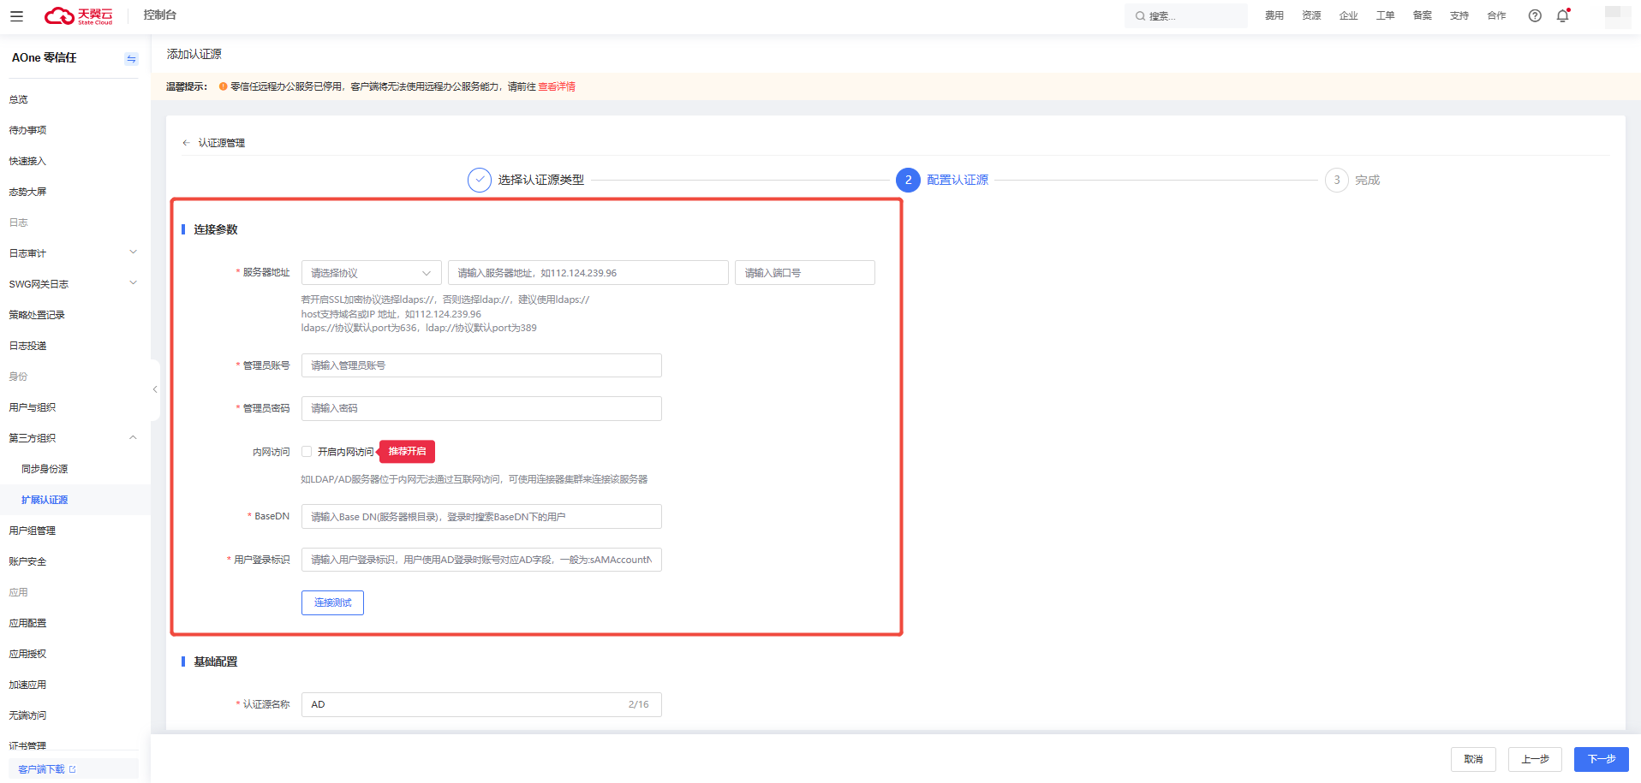
Task: Open the notification bell icon
Action: pos(1563,15)
